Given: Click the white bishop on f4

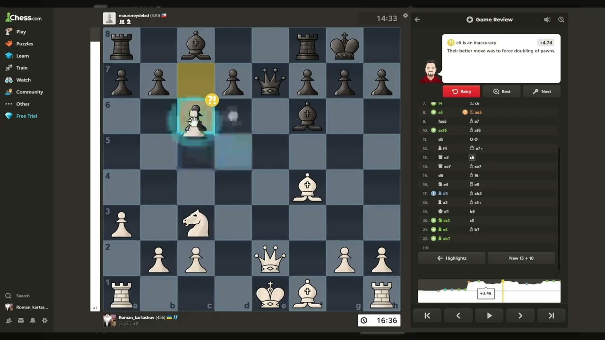Looking at the screenshot, I should tap(307, 187).
